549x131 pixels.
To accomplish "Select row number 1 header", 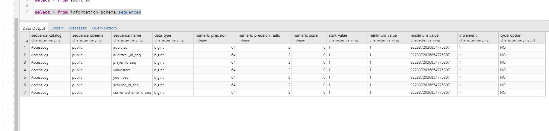I will click(x=25, y=47).
